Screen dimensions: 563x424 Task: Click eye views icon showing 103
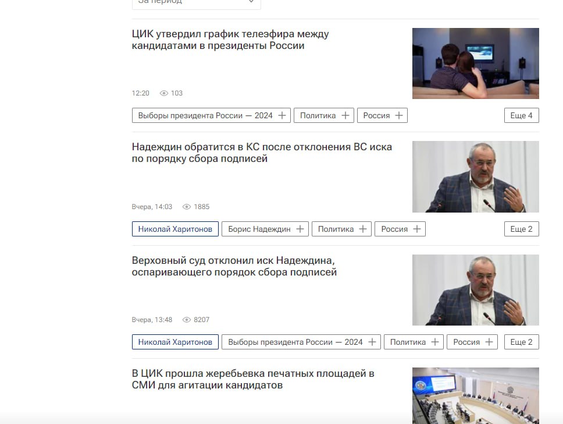click(x=164, y=93)
